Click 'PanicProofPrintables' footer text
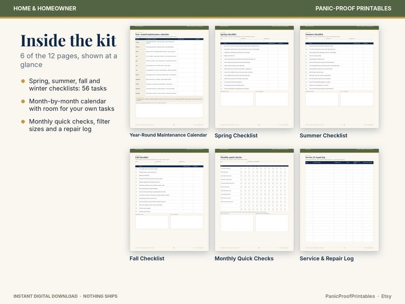405x304 pixels. [350, 296]
